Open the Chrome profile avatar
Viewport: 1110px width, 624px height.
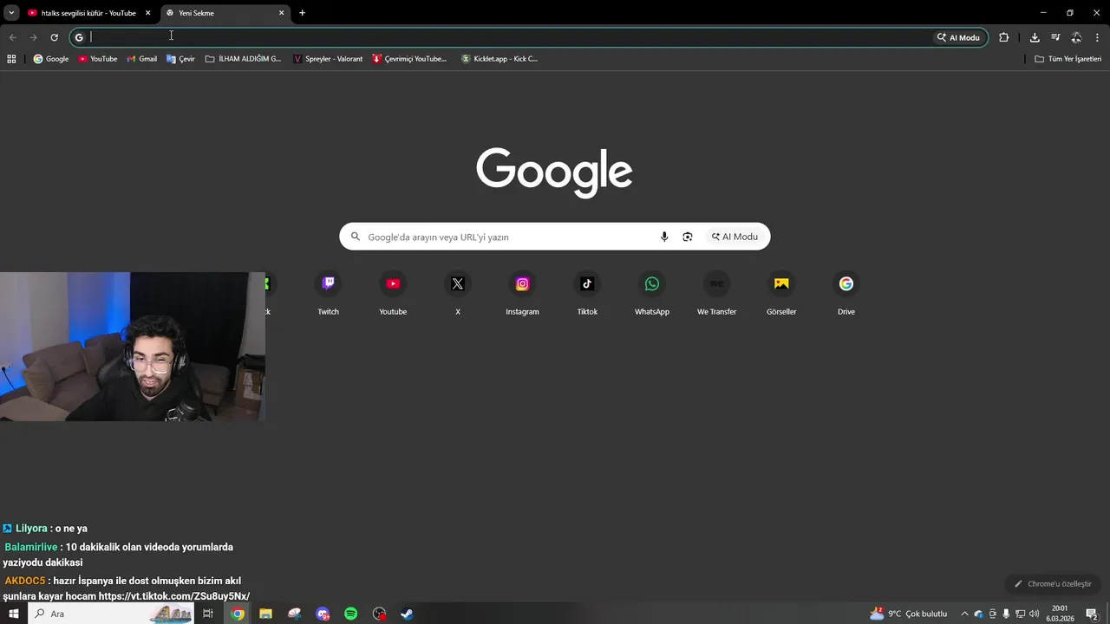(1076, 37)
